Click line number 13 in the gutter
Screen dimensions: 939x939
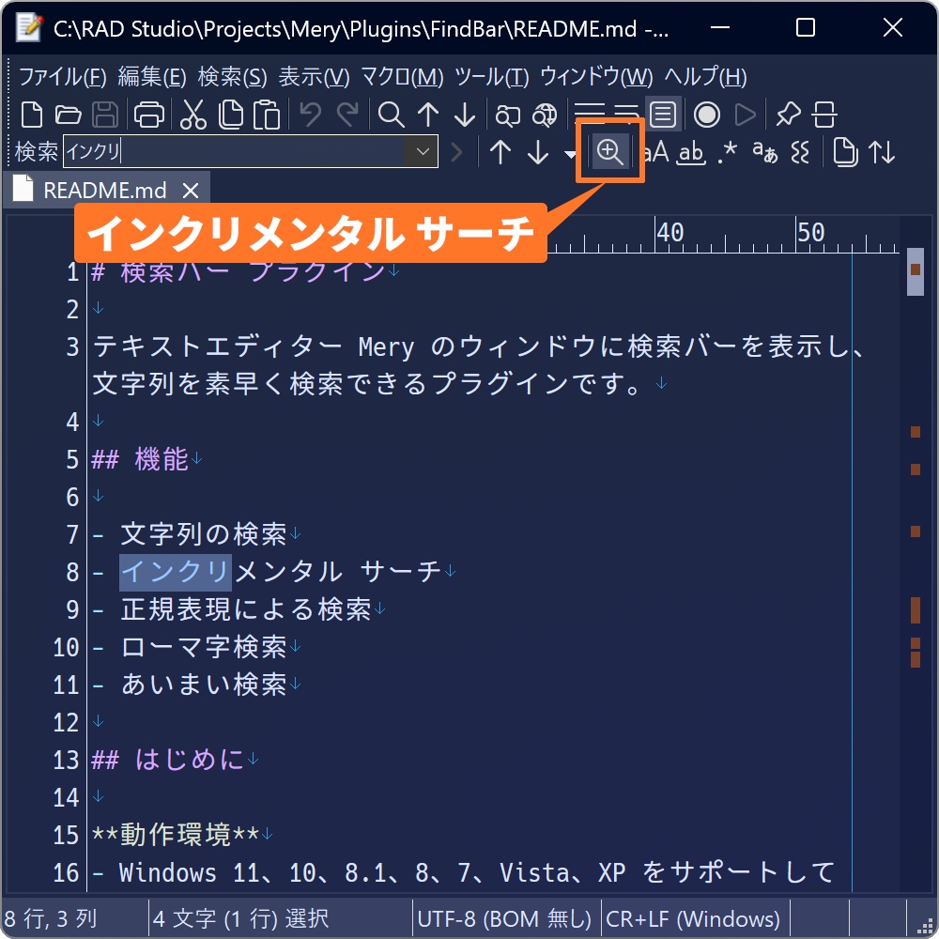66,760
